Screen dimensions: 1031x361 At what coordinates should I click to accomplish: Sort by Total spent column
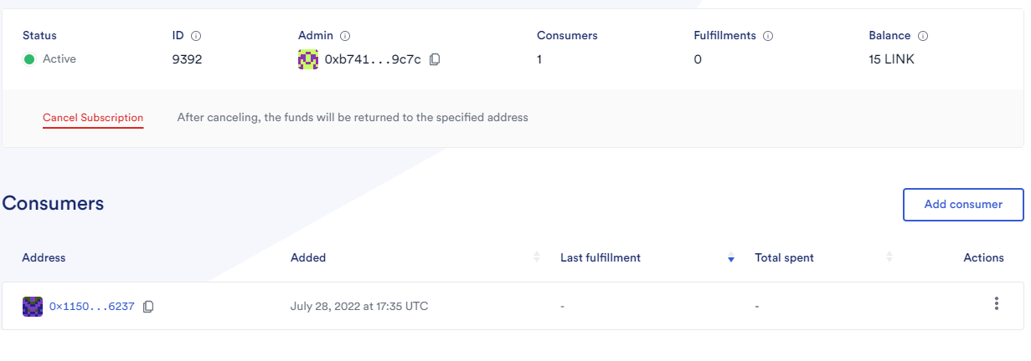tap(889, 257)
